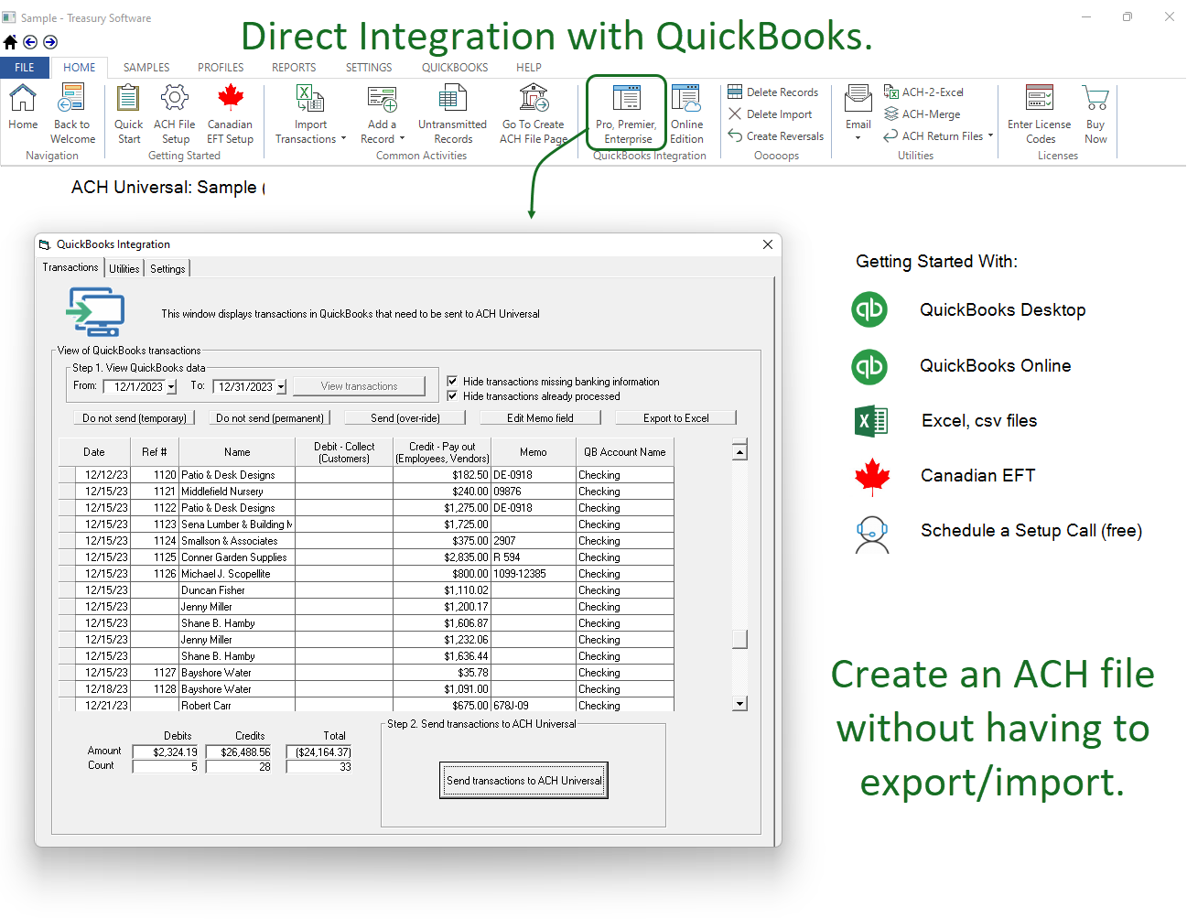Click the View transactions button
Viewport: 1187px width, 919px height.
[x=359, y=386]
